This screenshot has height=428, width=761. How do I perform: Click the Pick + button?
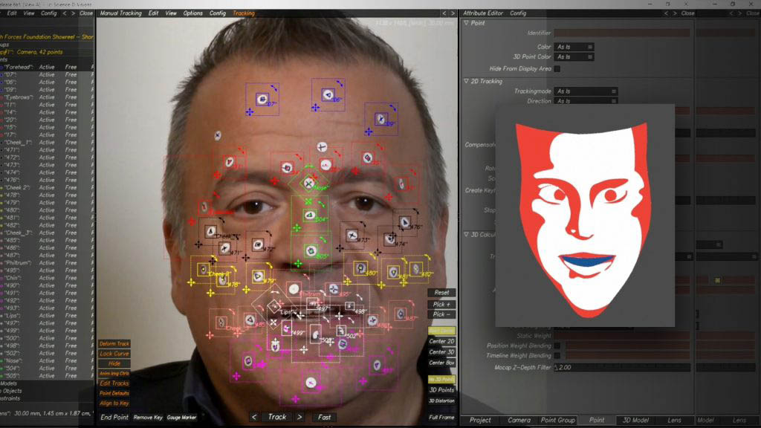(441, 304)
